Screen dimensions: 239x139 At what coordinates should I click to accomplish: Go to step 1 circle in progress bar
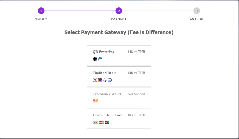click(41, 11)
